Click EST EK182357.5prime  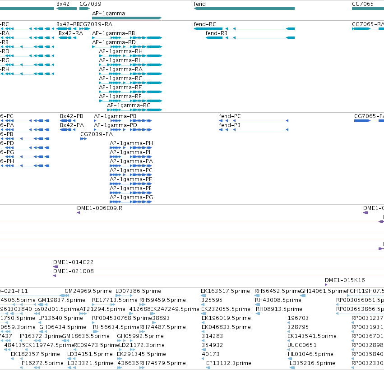click(x=35, y=354)
